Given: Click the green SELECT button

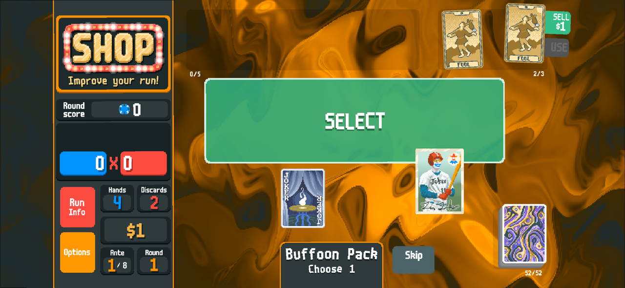Looking at the screenshot, I should click(x=354, y=121).
